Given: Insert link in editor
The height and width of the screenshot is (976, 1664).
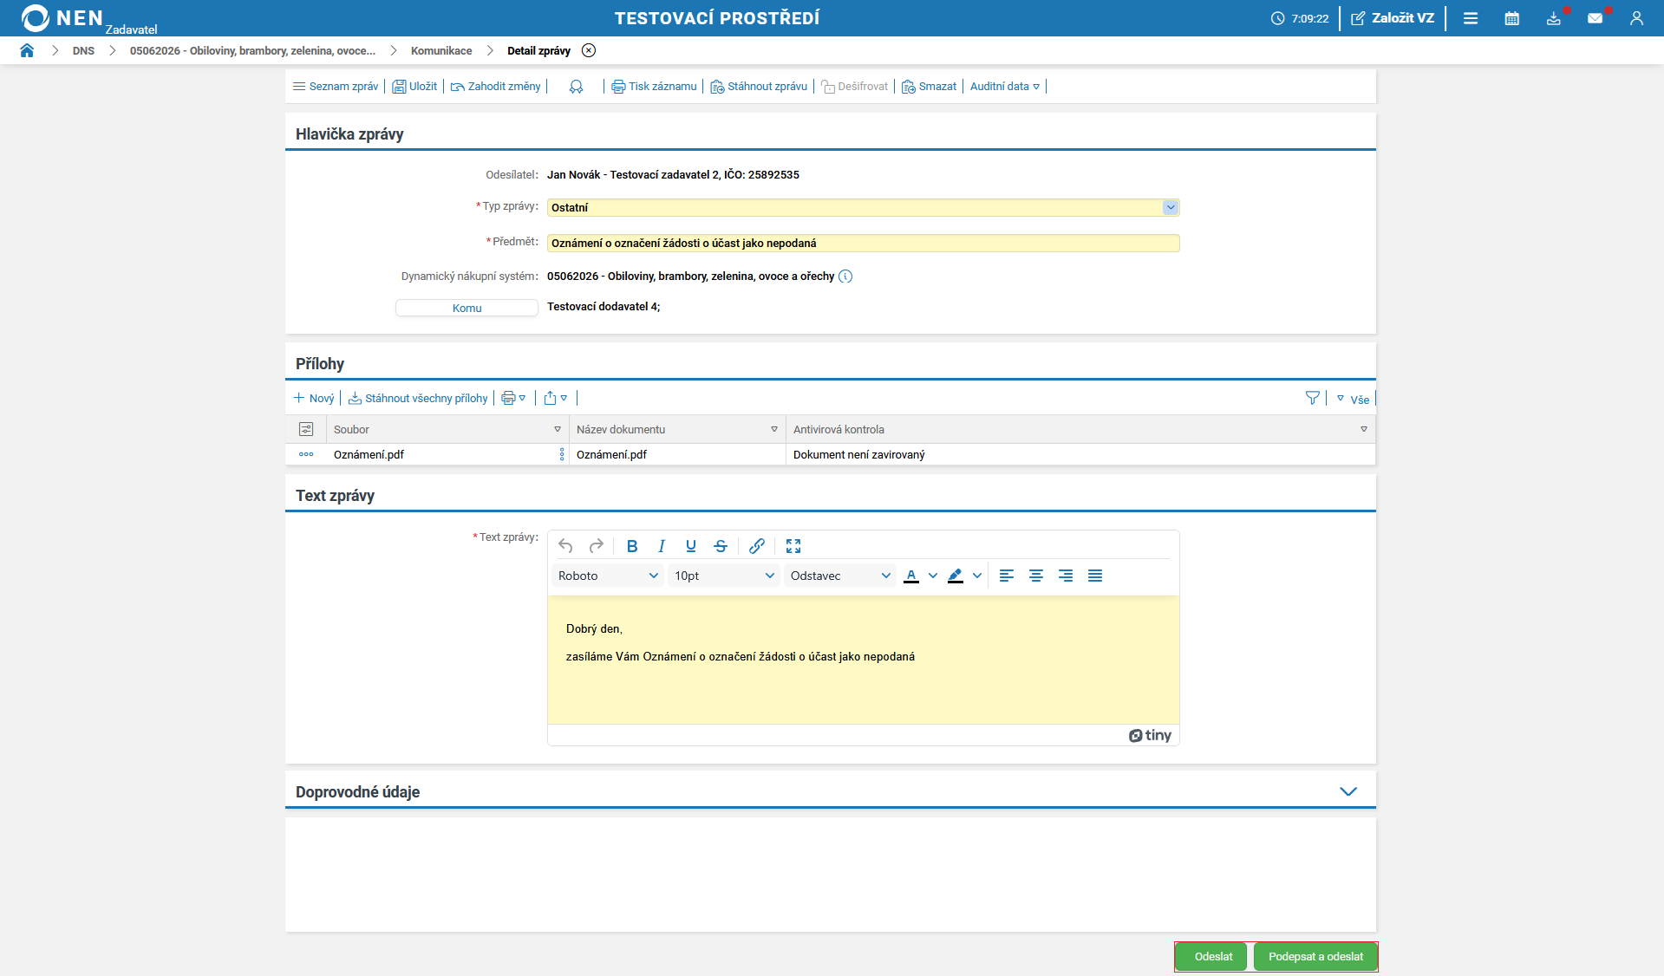Looking at the screenshot, I should coord(757,546).
